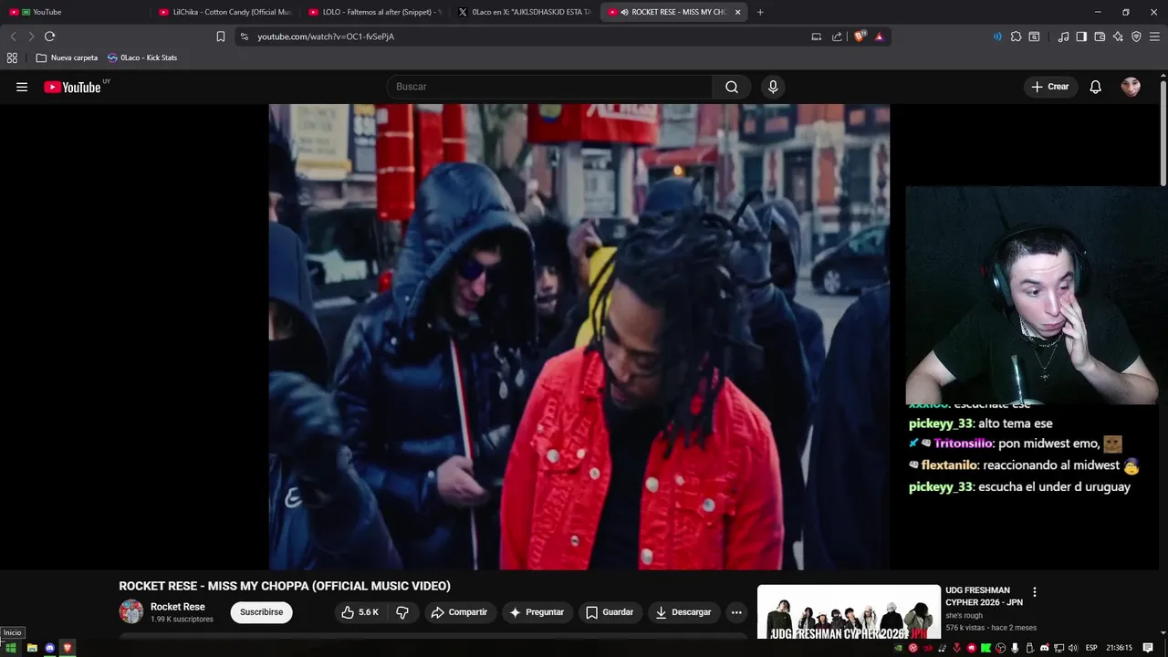Open the Brave browser taskbar icon
Image resolution: width=1168 pixels, height=657 pixels.
coord(68,648)
